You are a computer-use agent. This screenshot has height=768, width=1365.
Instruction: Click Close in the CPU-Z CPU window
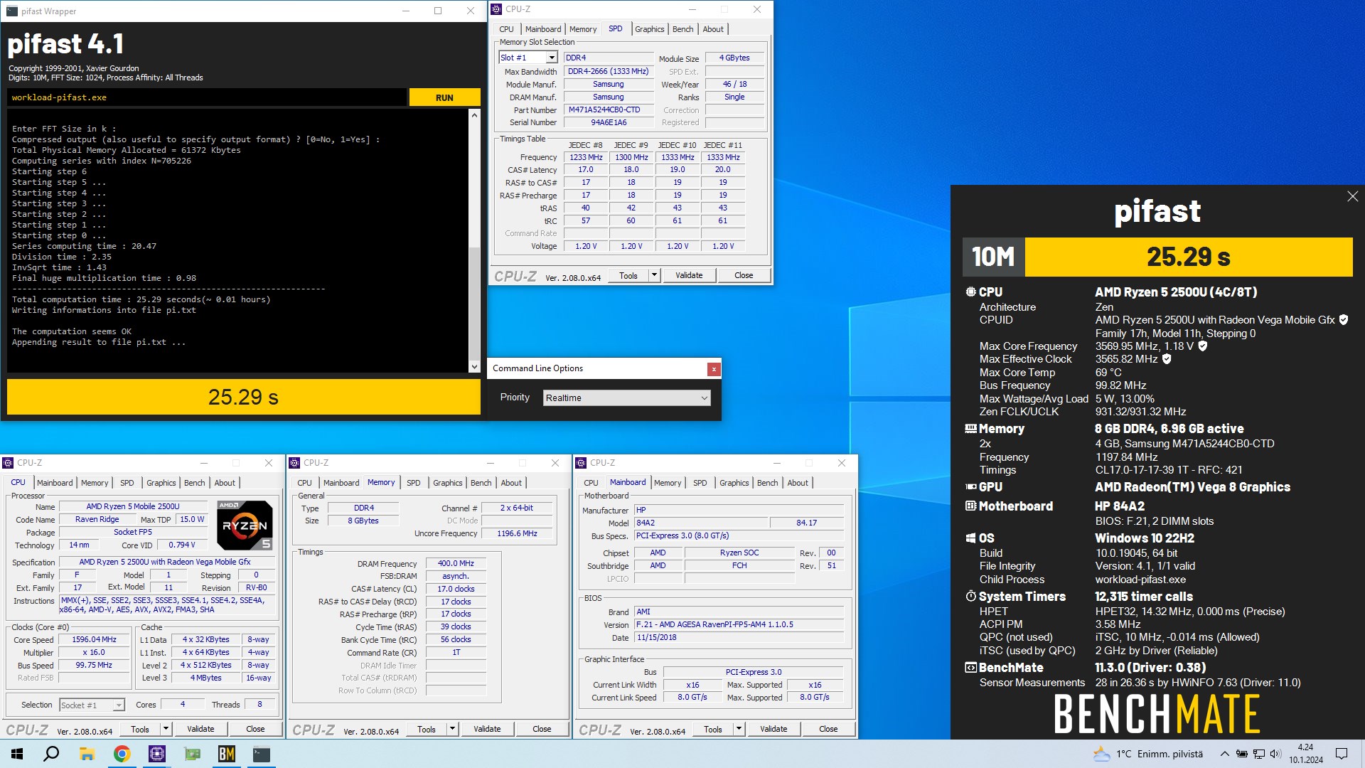click(x=255, y=729)
